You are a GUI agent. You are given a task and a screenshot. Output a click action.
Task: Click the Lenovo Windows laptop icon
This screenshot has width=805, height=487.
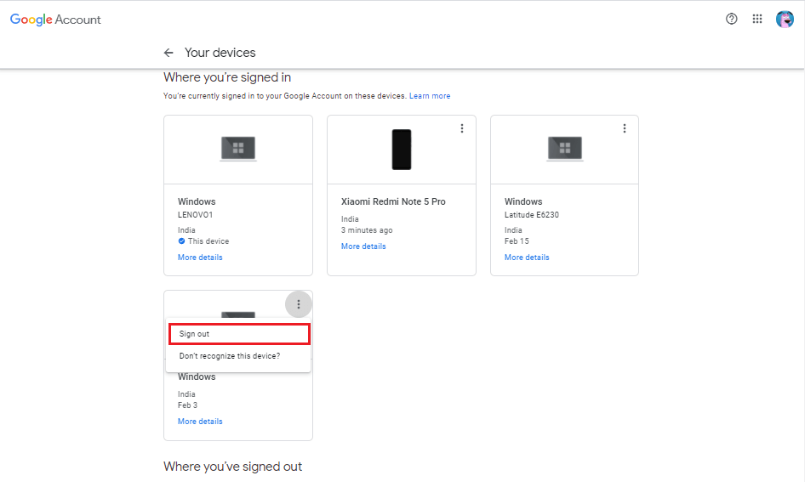coord(238,149)
